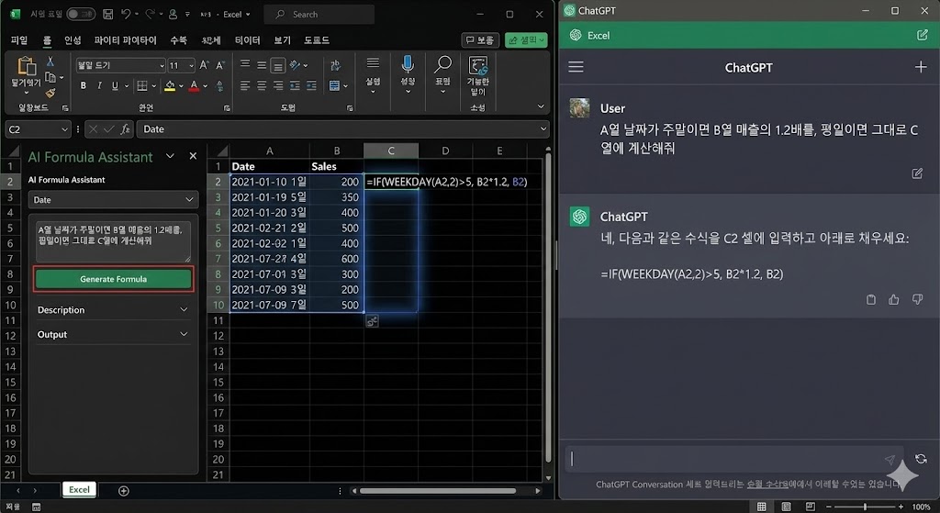Click the Align Right icon
Viewport: 940px width, 513px height.
[278, 85]
